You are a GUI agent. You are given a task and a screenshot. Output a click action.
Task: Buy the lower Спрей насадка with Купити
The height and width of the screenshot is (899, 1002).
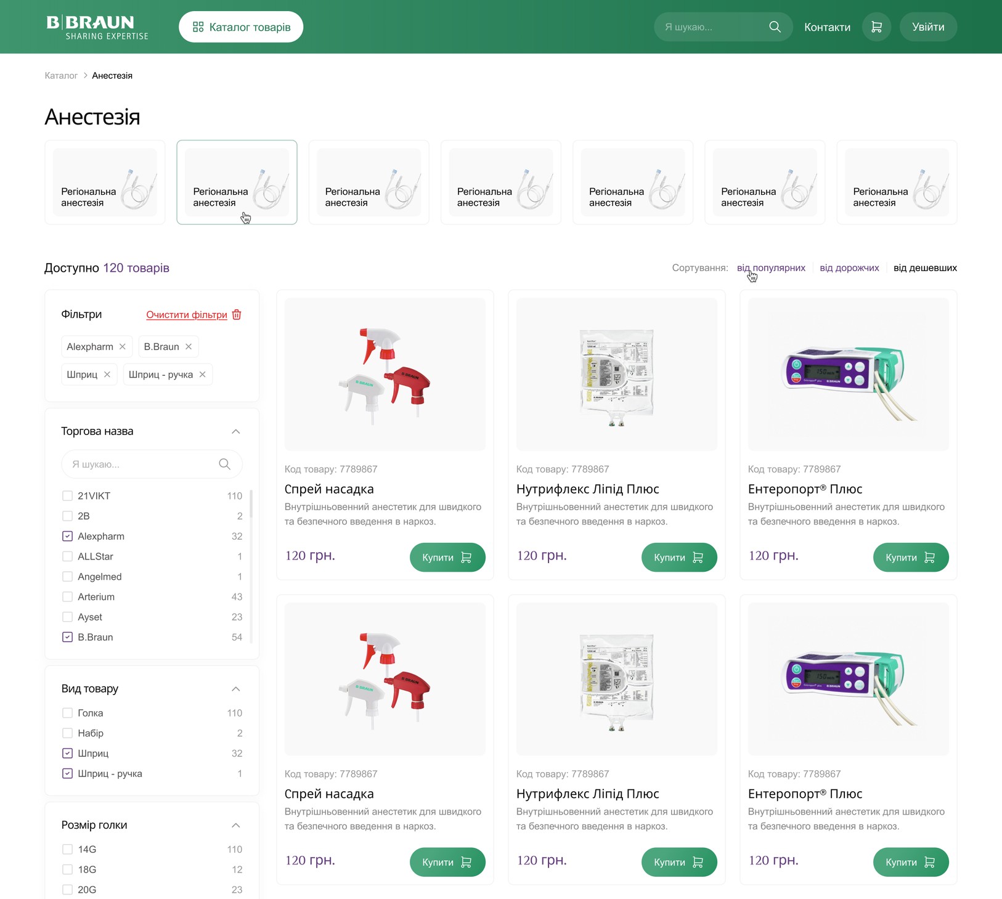click(447, 863)
